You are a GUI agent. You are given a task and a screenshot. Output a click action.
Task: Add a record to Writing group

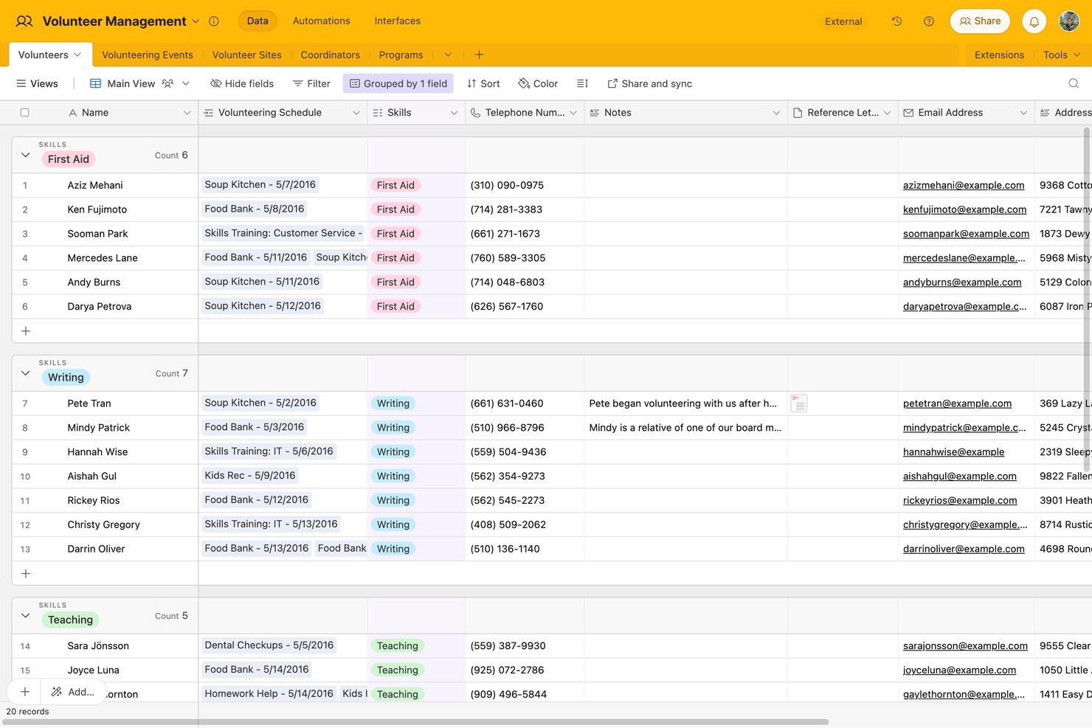pyautogui.click(x=26, y=574)
